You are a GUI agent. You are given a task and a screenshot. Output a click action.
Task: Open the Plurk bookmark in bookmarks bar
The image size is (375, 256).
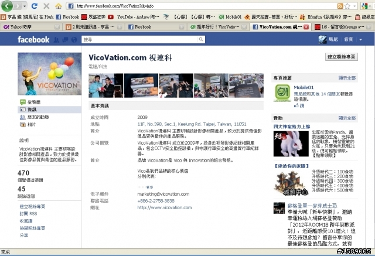28,17
